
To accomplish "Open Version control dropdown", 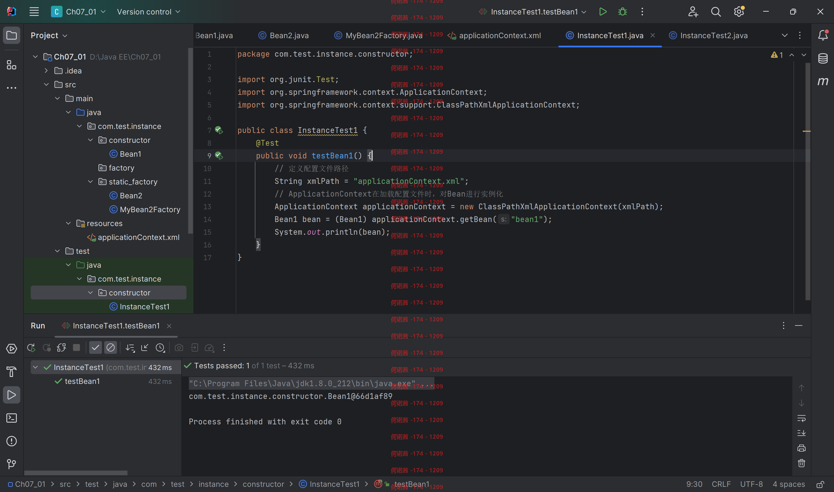I will (149, 12).
